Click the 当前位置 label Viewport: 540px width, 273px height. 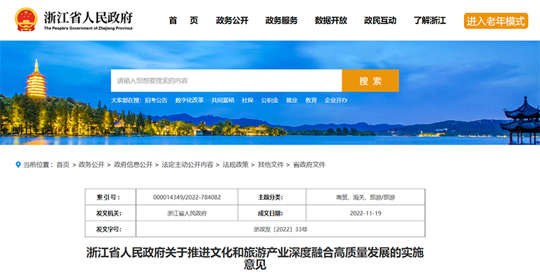pos(38,165)
